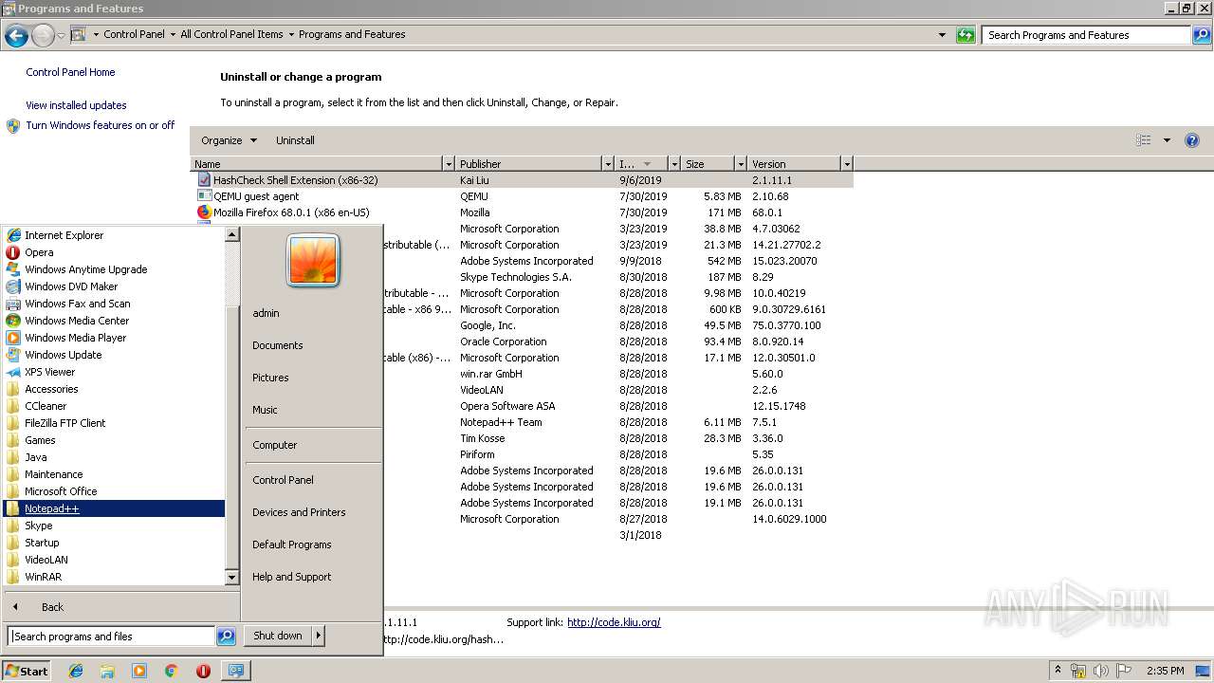The height and width of the screenshot is (683, 1214).
Task: Open FileZilla FTP Client folder
Action: 64,423
